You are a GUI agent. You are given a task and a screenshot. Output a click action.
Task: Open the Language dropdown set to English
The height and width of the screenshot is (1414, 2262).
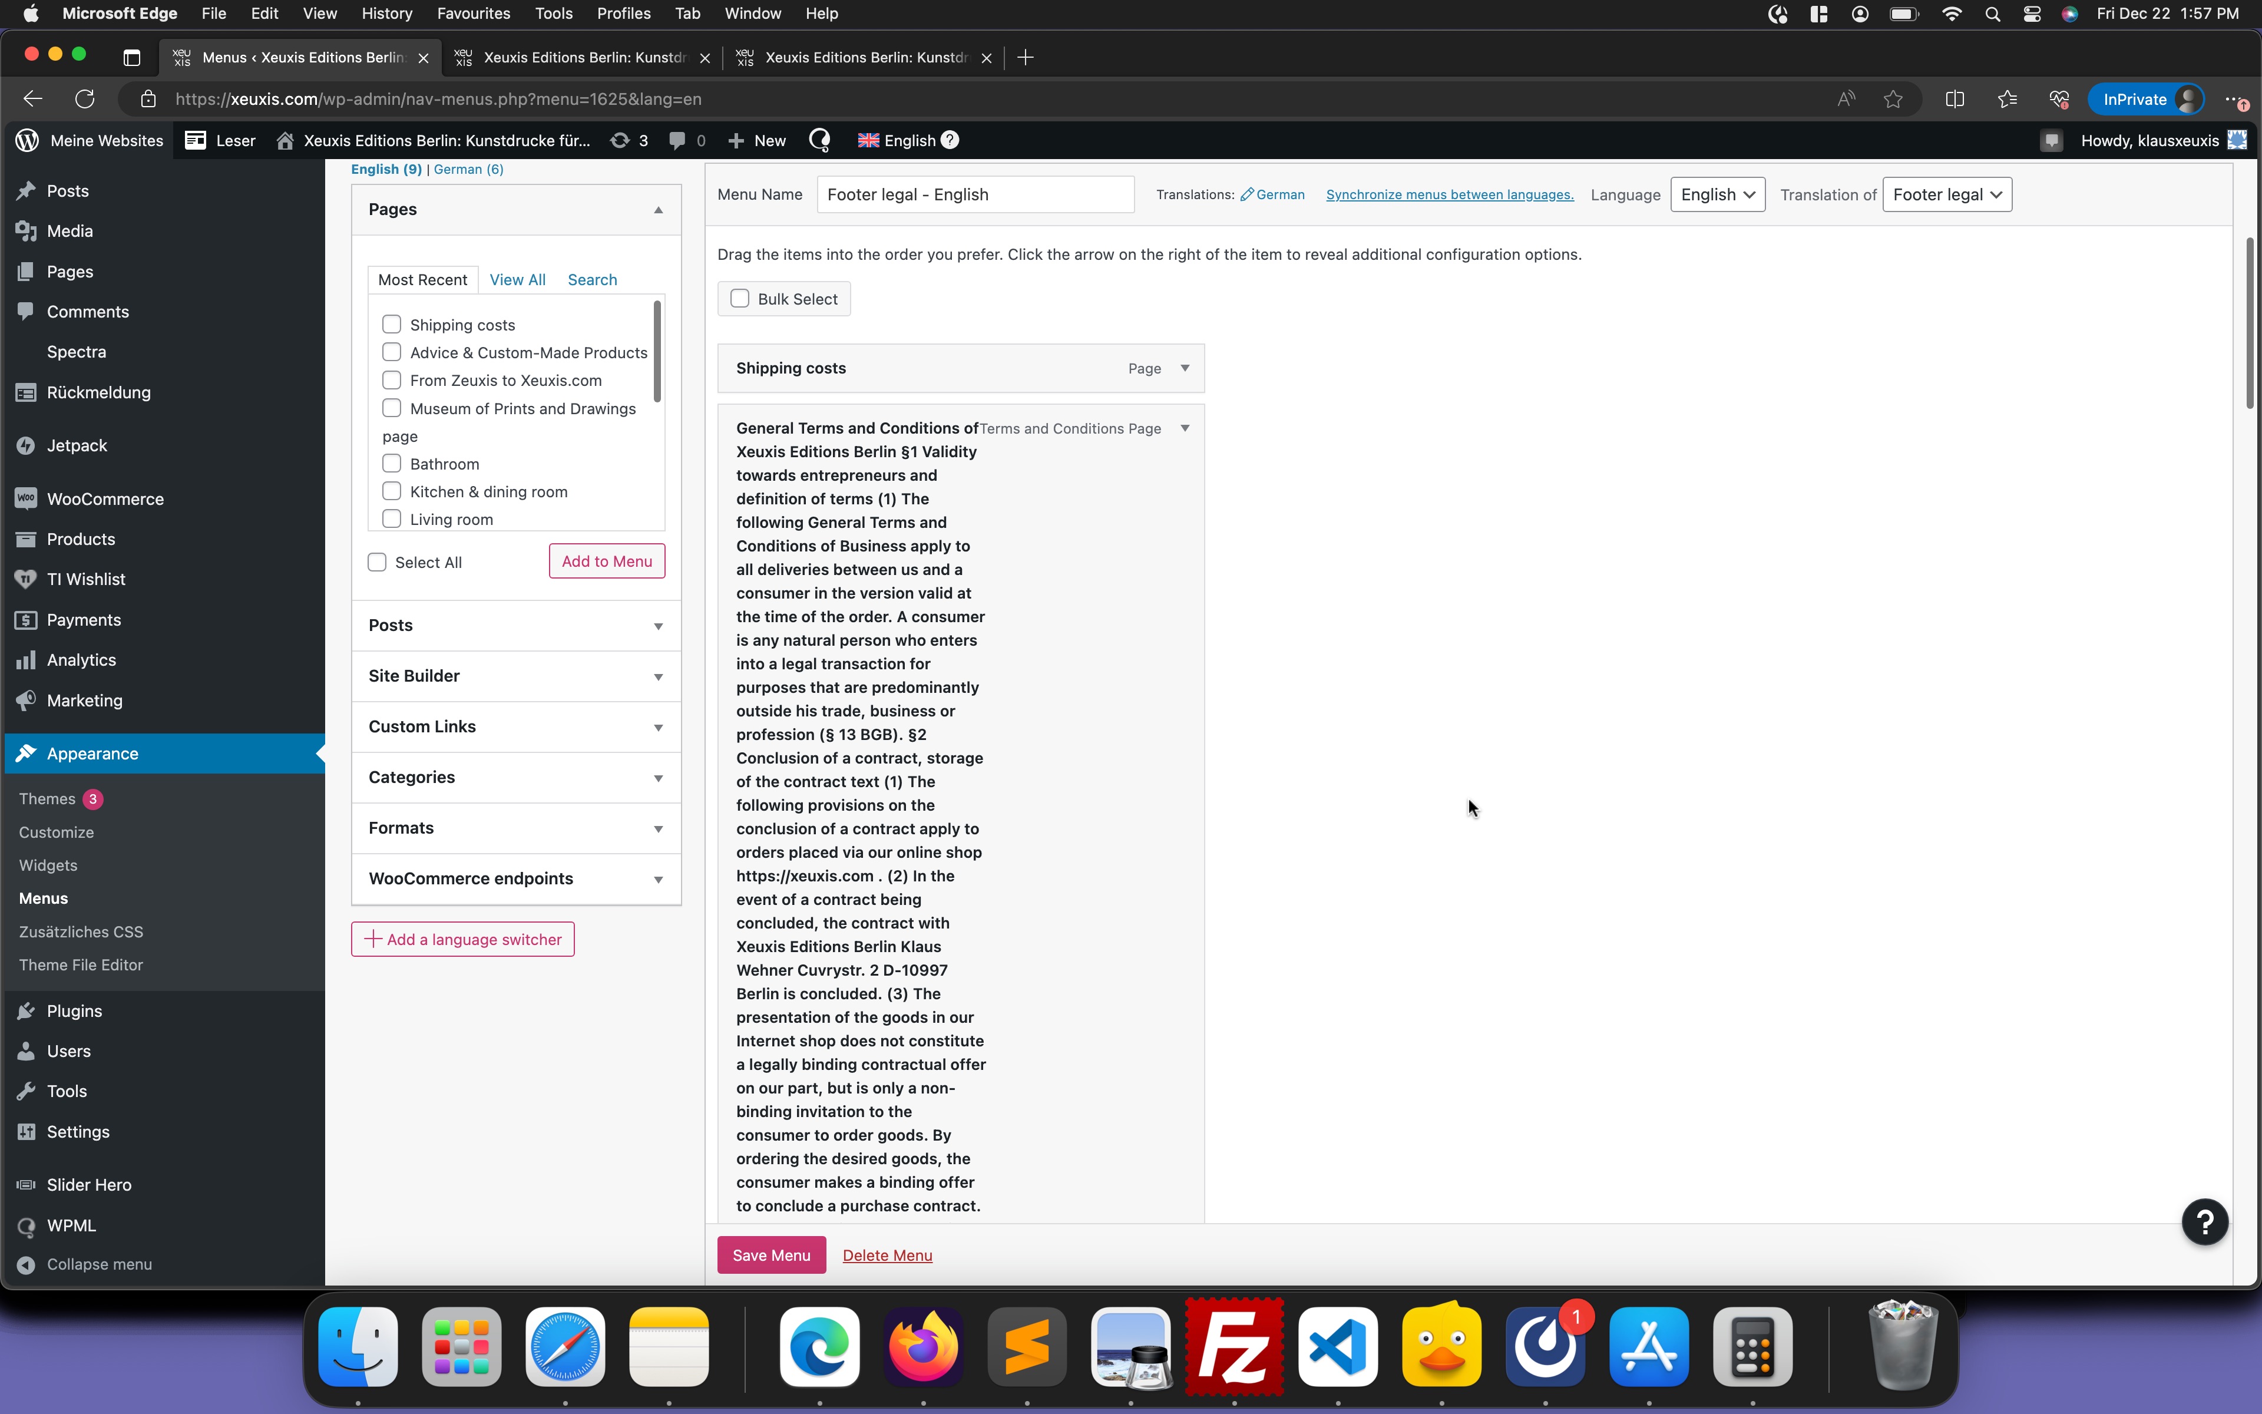(x=1717, y=194)
